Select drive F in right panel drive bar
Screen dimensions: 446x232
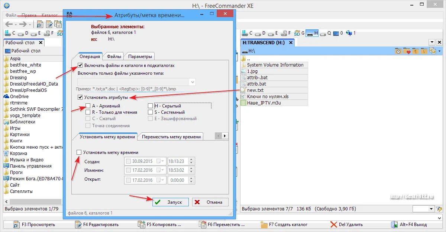pyautogui.click(x=286, y=33)
